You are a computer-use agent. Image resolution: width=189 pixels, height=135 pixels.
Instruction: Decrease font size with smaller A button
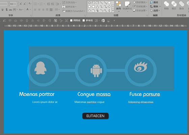25,4
